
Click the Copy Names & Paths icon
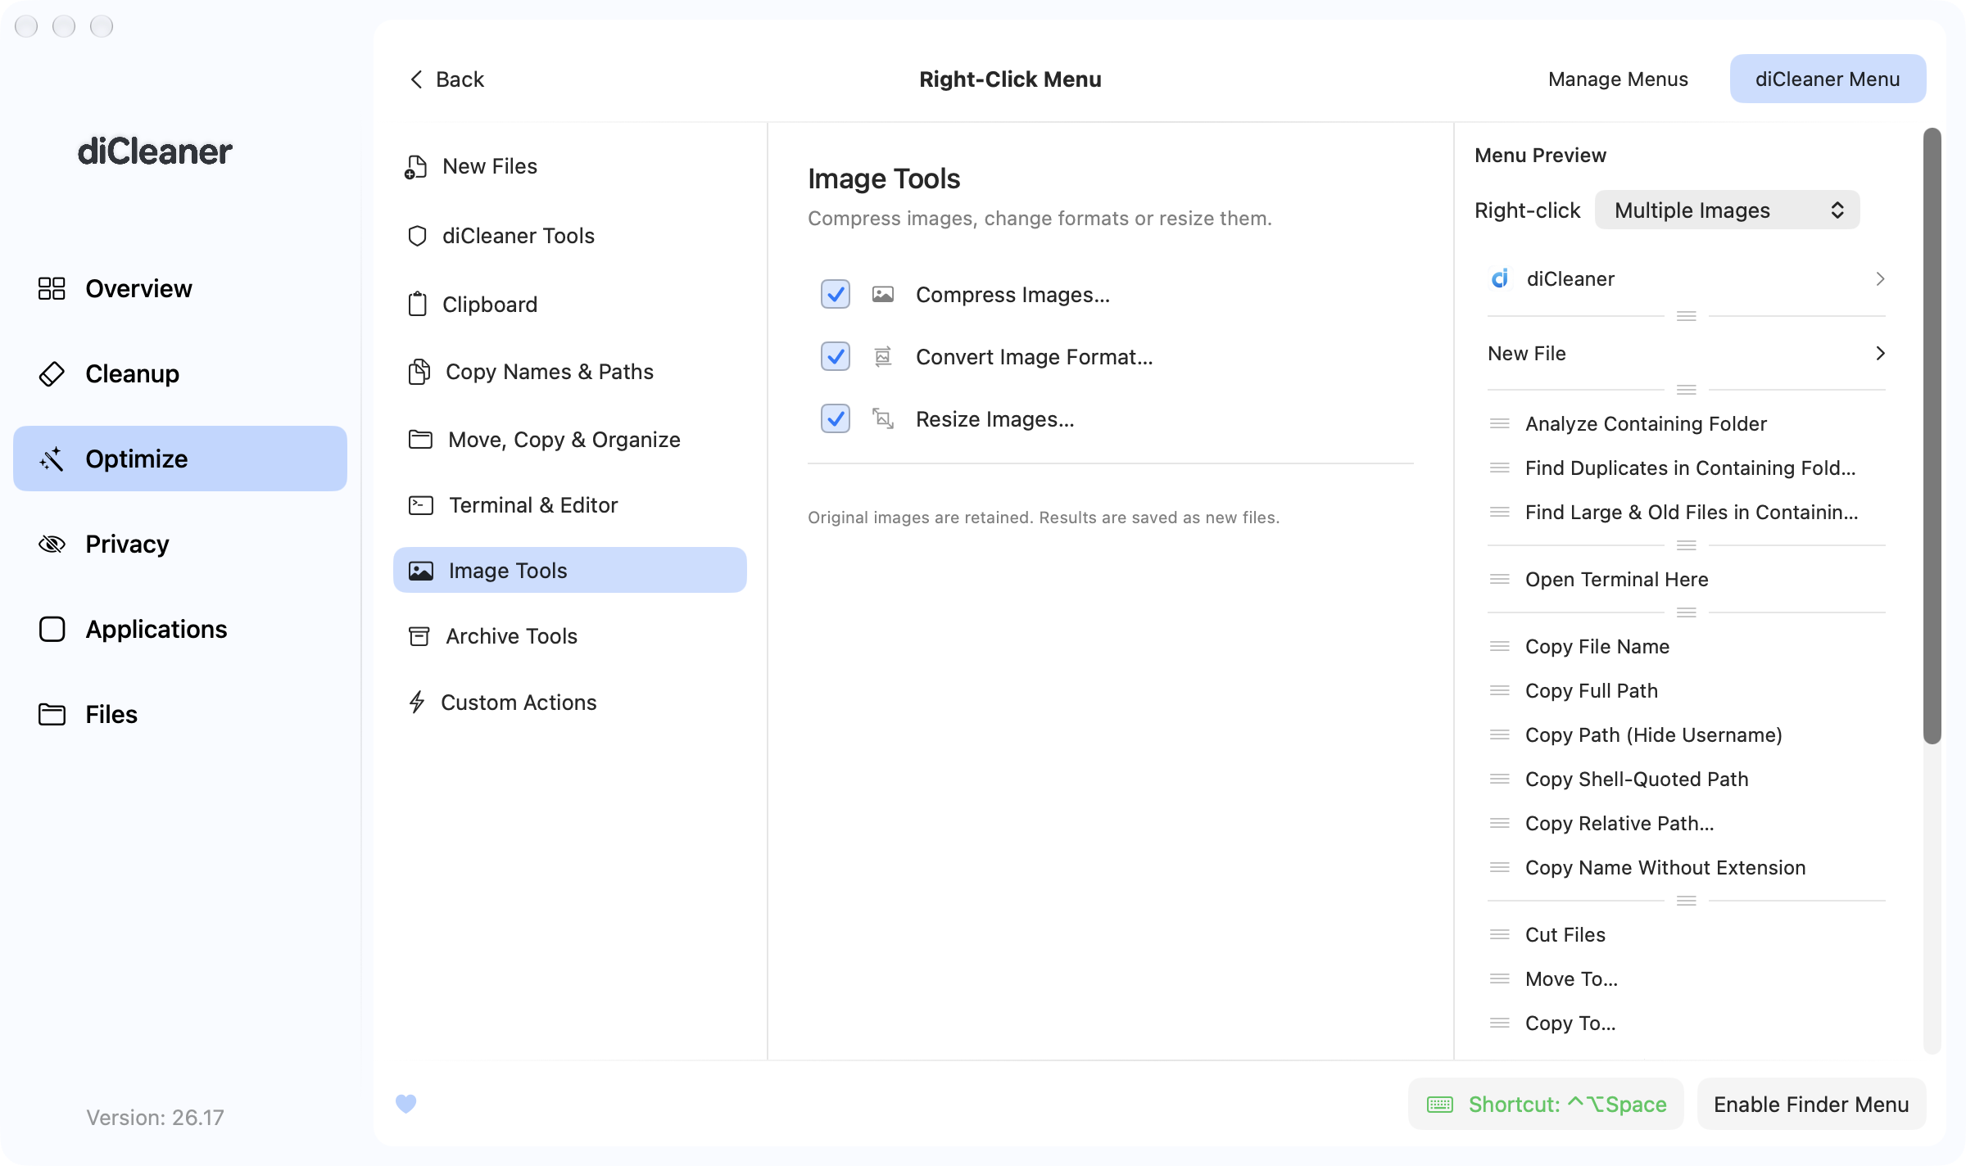pos(419,372)
